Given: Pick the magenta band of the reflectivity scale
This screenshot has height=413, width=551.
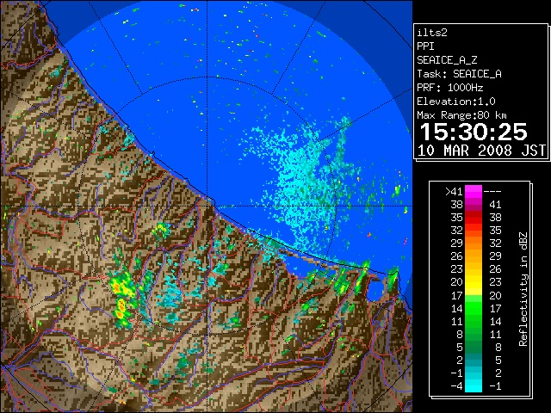Looking at the screenshot, I should click(x=474, y=192).
